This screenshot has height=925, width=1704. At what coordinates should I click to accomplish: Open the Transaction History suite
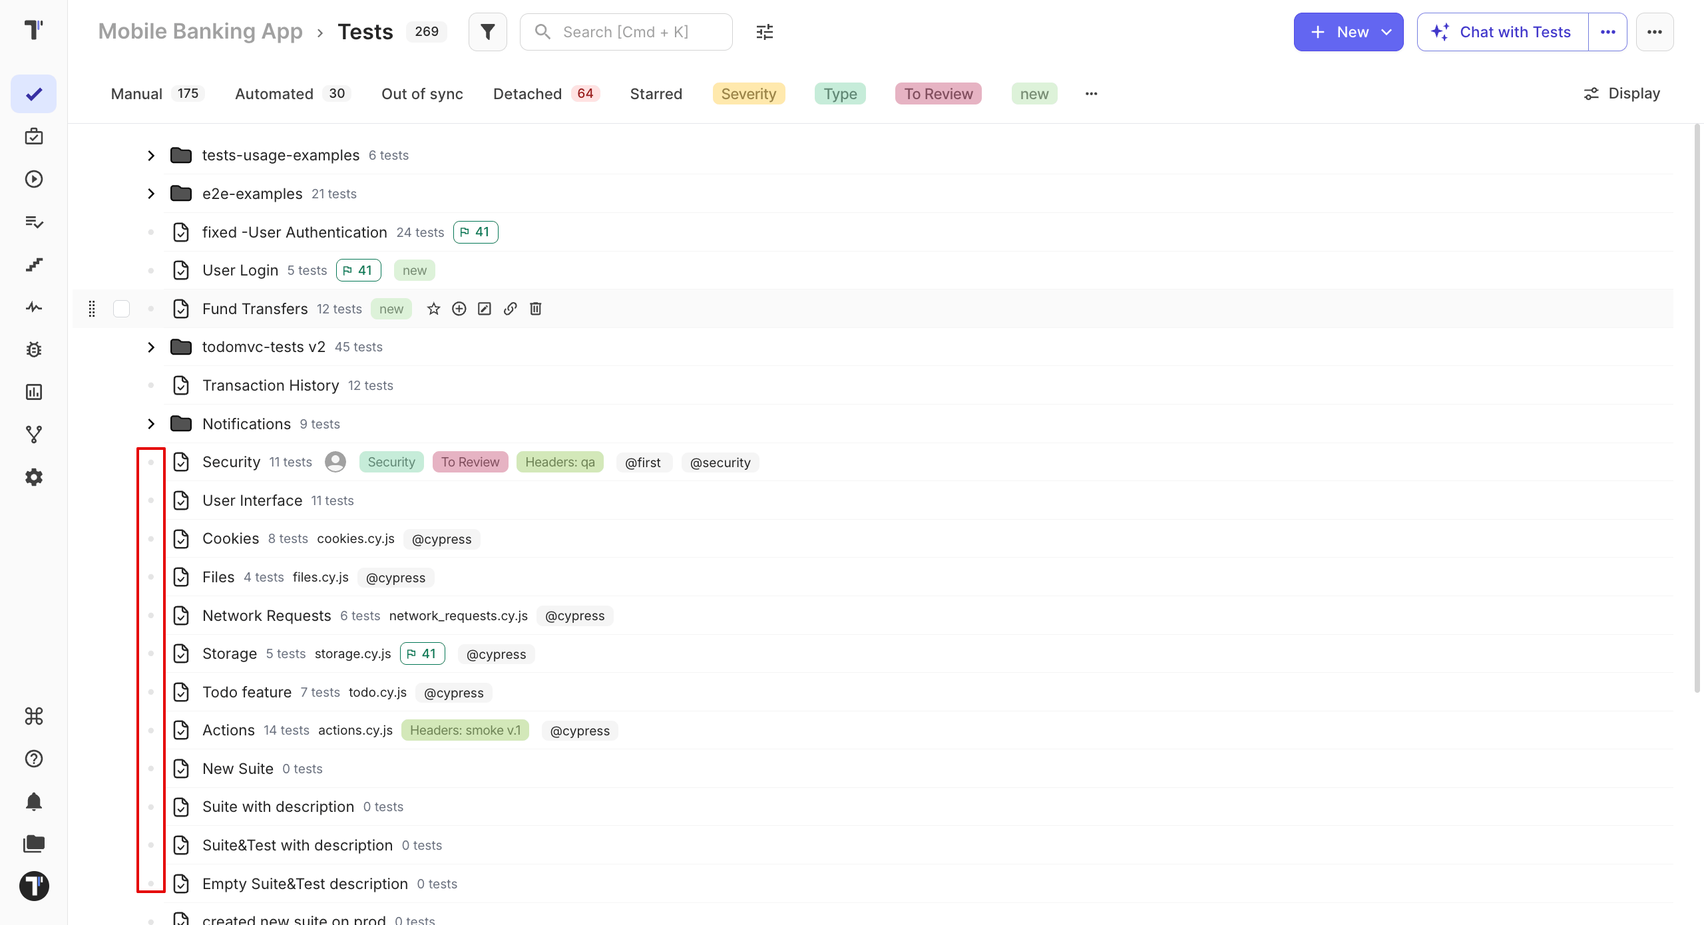pos(271,385)
